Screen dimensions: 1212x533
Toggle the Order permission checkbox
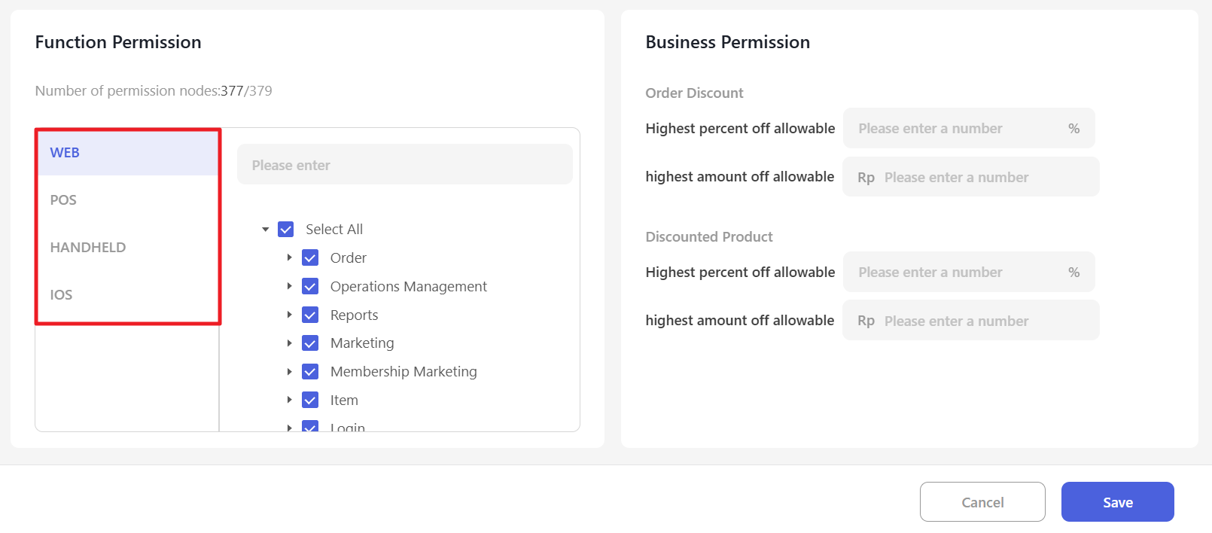[x=310, y=258]
